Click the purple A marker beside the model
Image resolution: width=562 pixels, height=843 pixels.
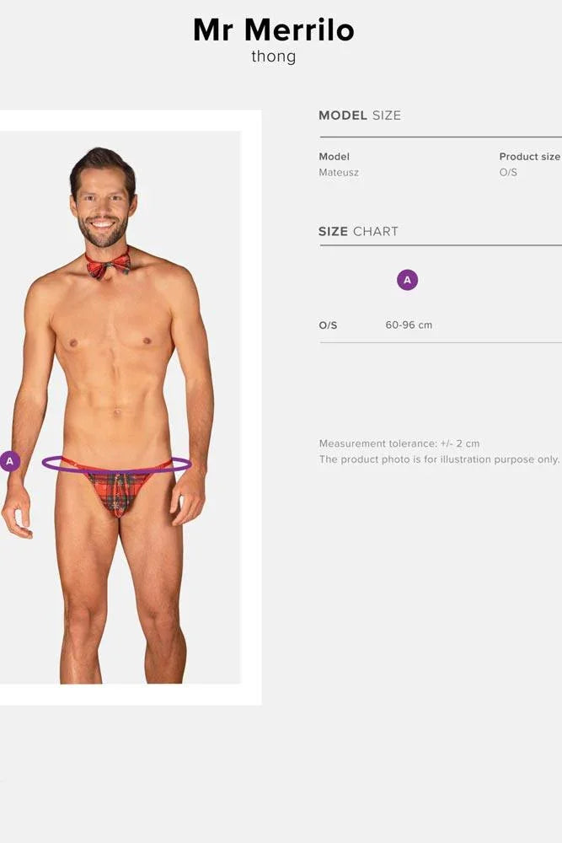coord(9,461)
